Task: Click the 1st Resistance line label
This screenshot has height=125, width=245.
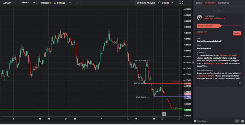Action: coord(176,82)
